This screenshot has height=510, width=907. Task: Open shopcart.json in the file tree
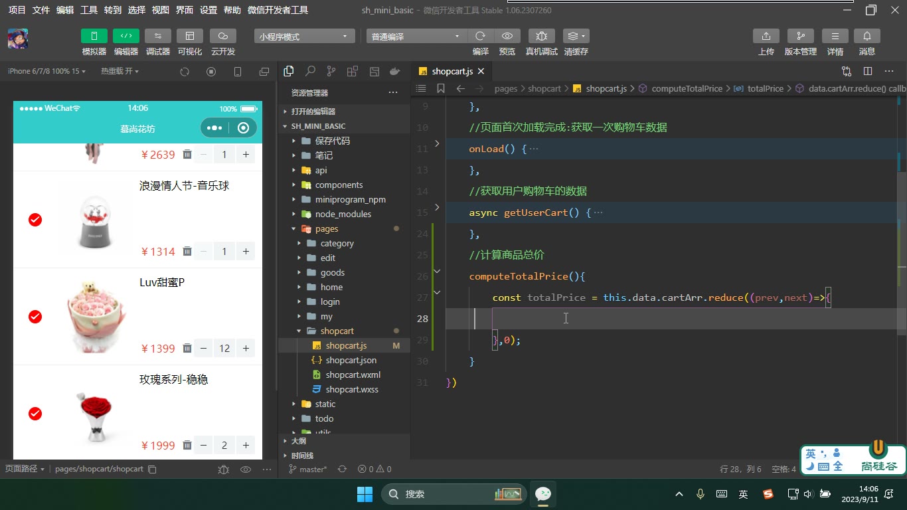[x=351, y=360]
